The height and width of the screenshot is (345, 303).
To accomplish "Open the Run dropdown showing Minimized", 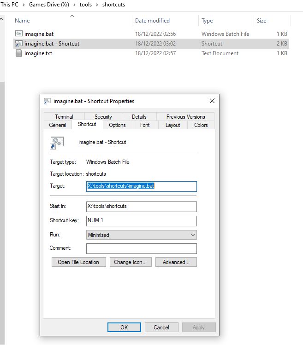I will 142,235.
